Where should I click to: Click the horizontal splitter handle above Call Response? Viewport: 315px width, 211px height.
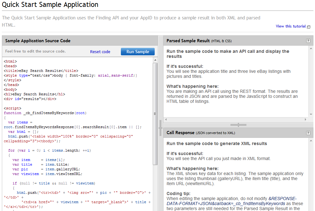click(x=238, y=125)
